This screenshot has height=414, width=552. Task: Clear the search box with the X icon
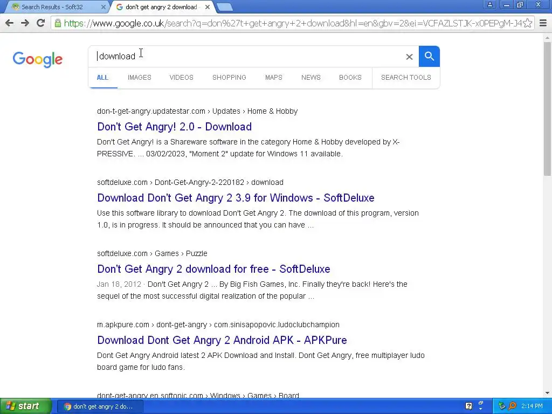tap(409, 57)
